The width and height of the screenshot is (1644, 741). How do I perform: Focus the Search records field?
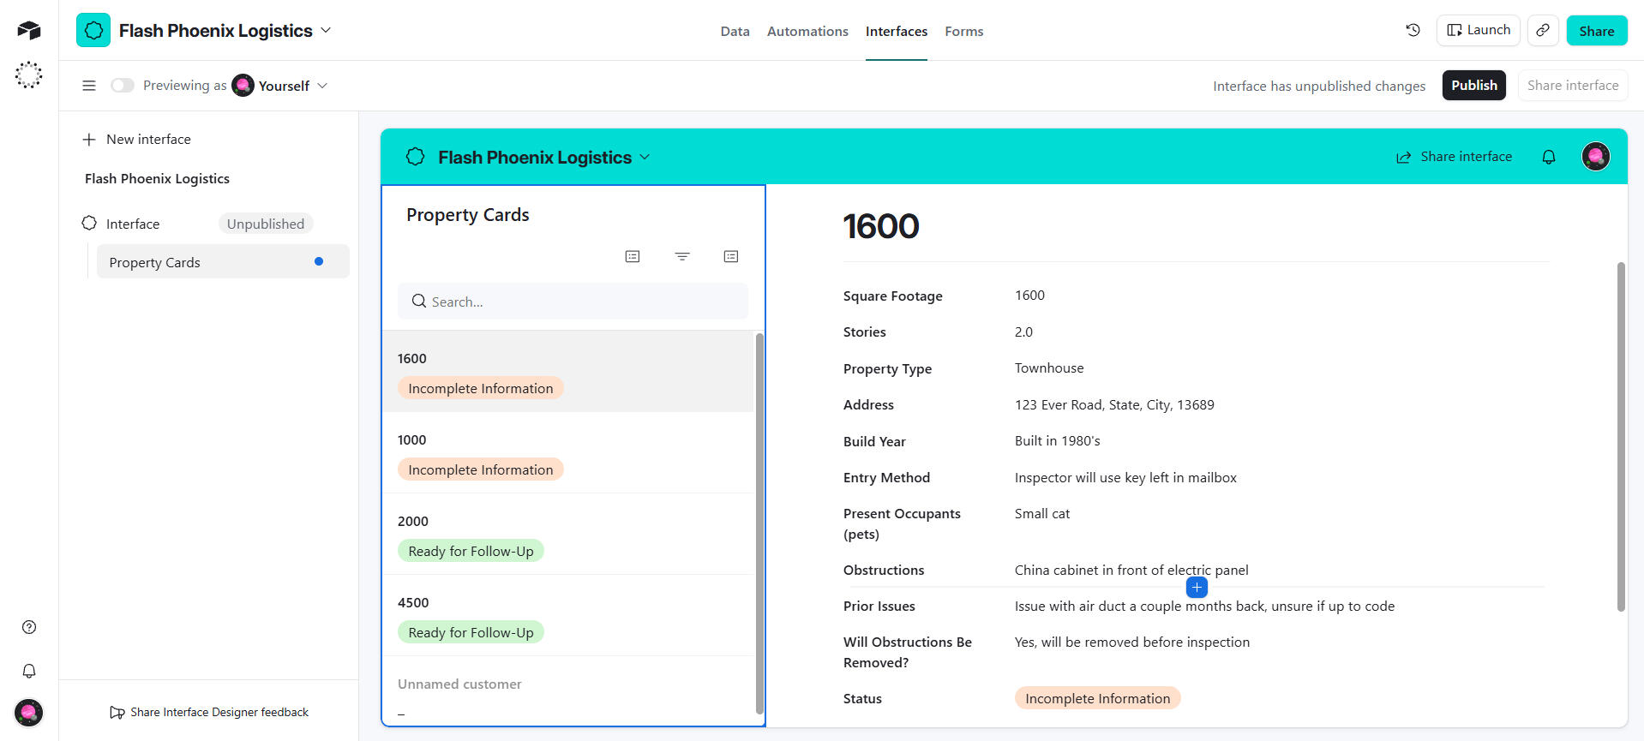pyautogui.click(x=573, y=302)
